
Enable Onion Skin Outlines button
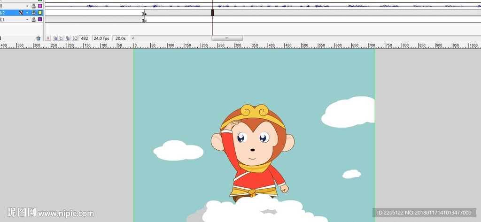[61, 38]
